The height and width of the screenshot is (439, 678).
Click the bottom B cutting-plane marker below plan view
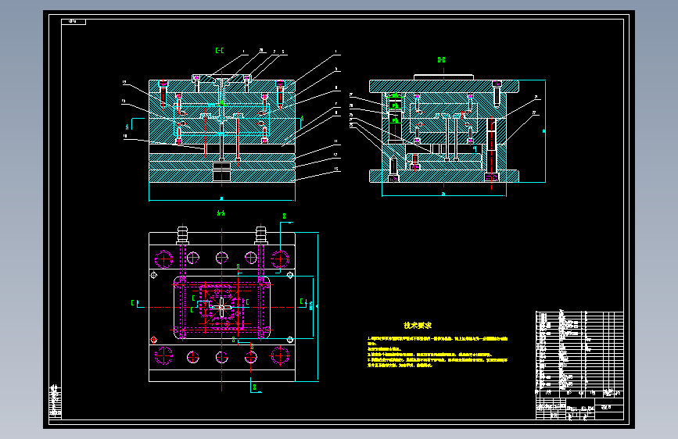[x=255, y=386]
